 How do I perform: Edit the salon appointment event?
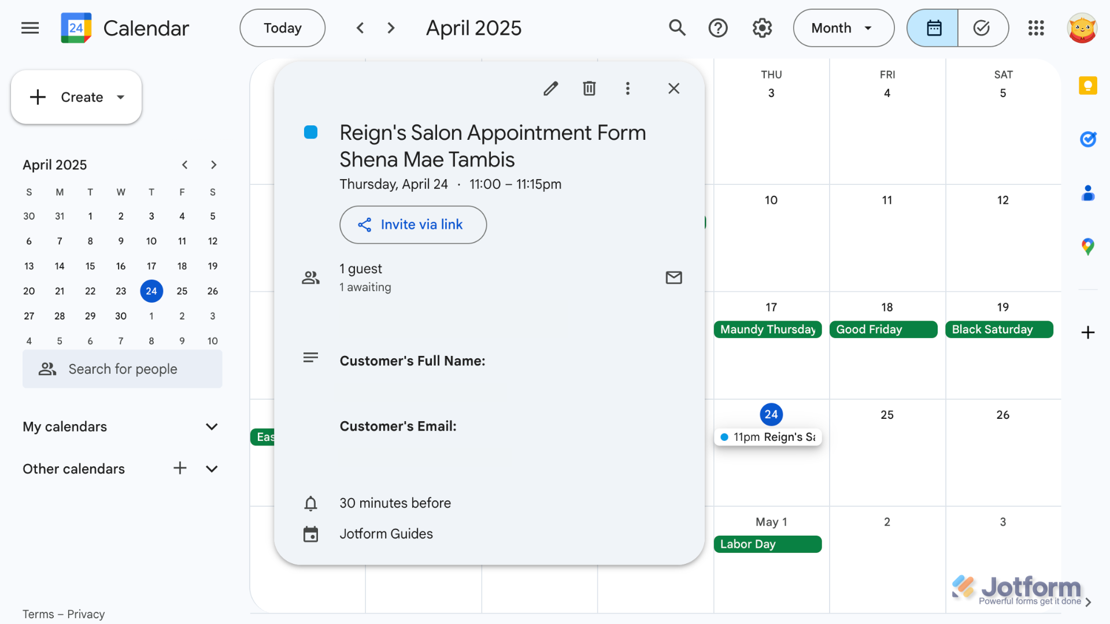tap(550, 88)
